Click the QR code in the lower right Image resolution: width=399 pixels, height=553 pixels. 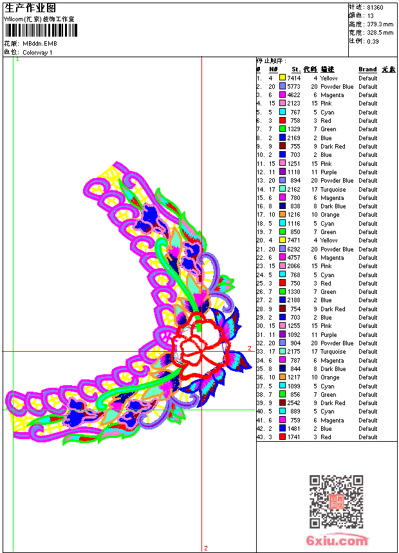click(x=336, y=502)
